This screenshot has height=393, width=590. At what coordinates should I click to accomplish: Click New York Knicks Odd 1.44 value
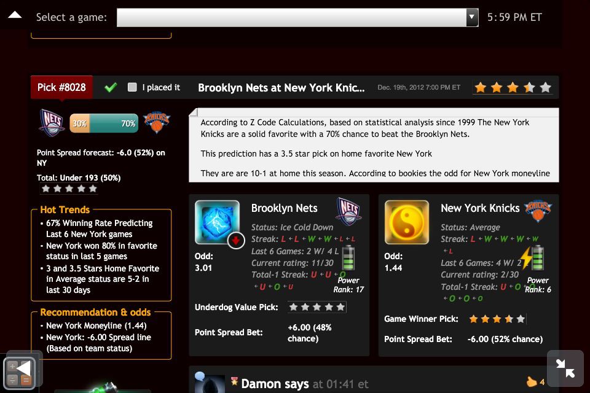pyautogui.click(x=393, y=268)
